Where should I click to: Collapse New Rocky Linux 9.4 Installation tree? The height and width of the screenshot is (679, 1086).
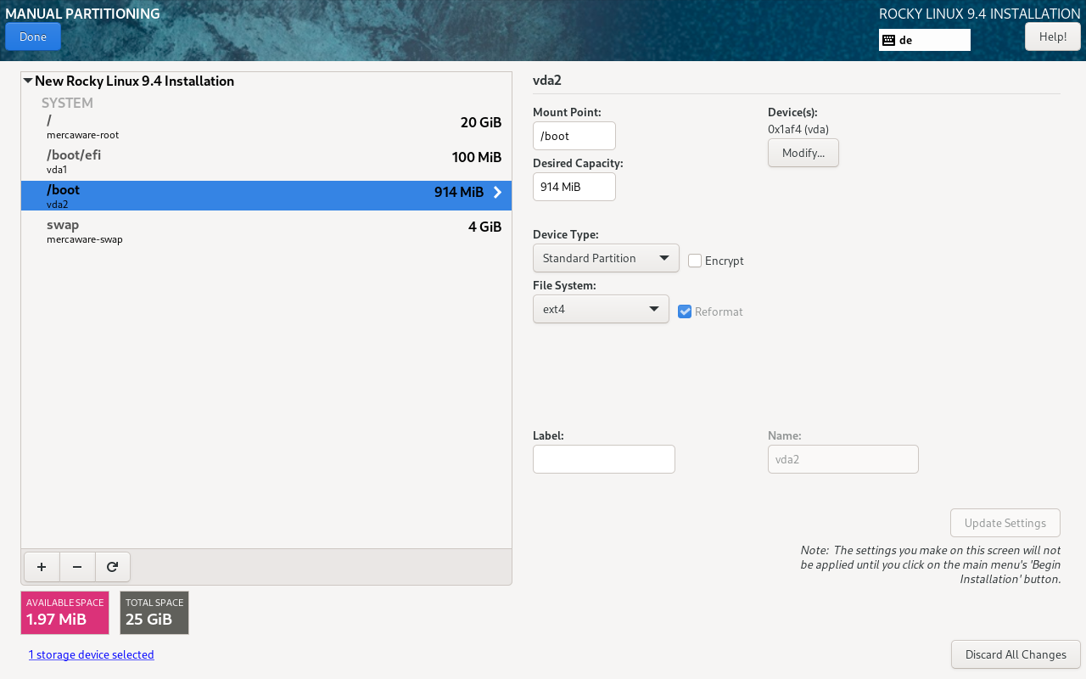coord(28,81)
